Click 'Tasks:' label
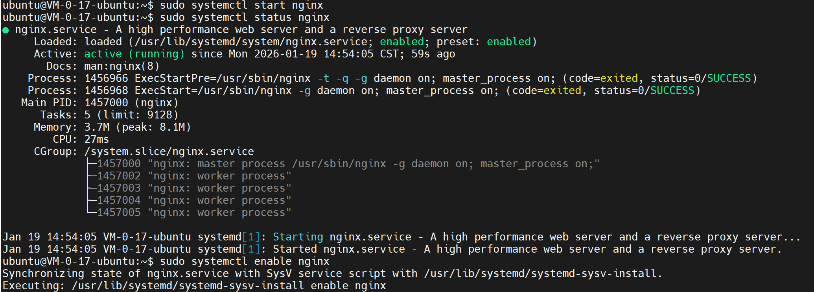 (59, 115)
